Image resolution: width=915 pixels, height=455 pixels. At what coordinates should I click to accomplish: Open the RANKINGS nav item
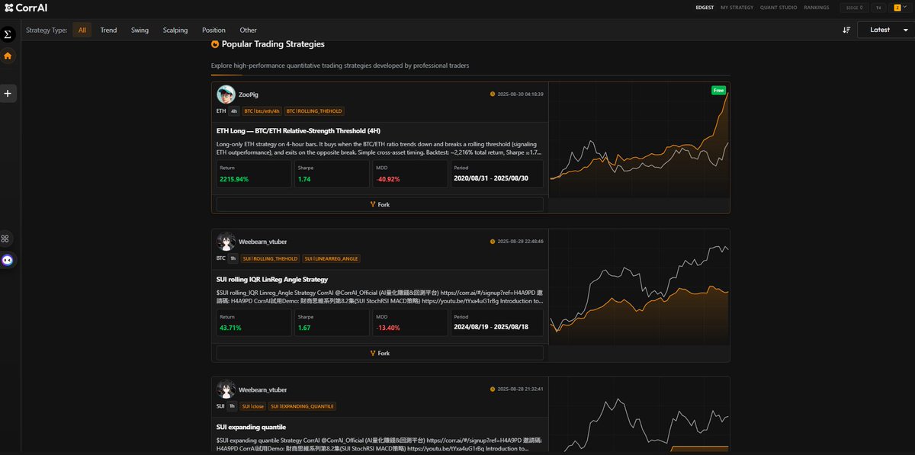(x=817, y=8)
